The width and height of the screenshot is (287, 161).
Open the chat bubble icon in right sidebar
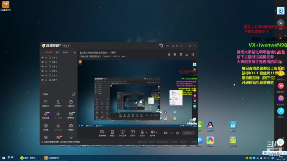[x=280, y=142]
